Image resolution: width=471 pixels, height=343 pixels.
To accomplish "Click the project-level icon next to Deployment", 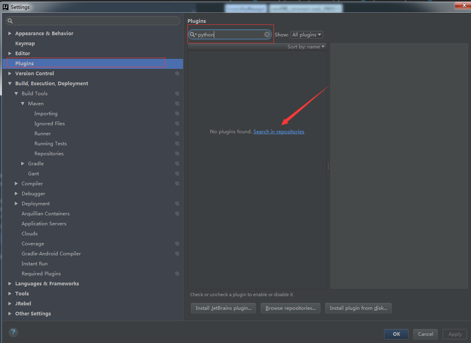I will 177,204.
